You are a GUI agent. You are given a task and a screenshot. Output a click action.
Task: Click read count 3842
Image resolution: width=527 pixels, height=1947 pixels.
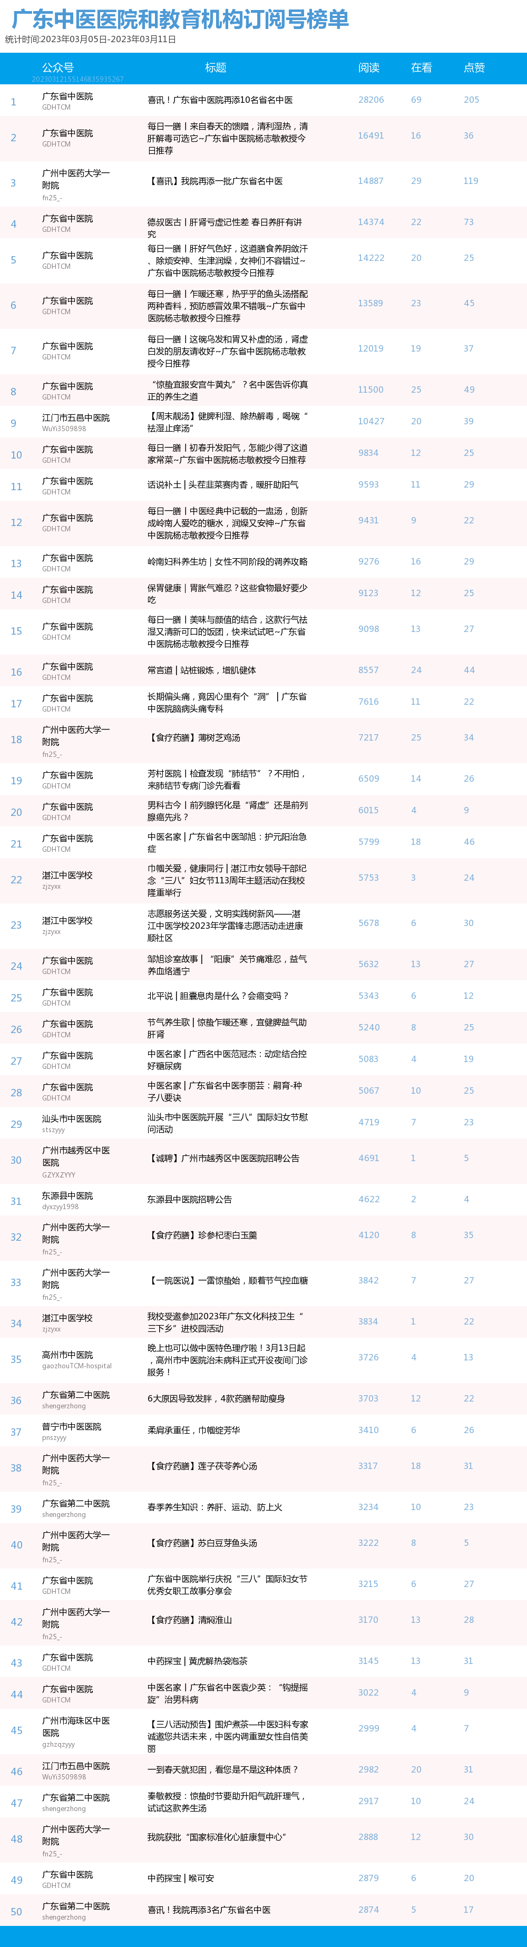pyautogui.click(x=369, y=1280)
